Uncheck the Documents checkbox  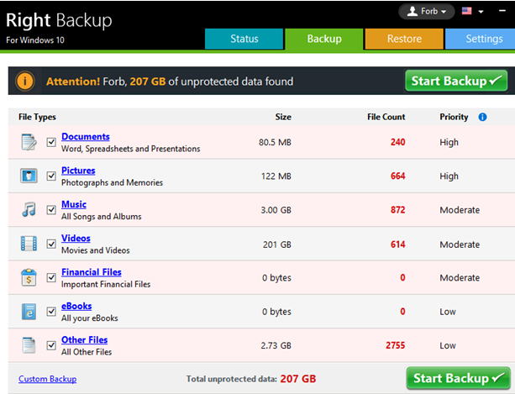click(51, 142)
